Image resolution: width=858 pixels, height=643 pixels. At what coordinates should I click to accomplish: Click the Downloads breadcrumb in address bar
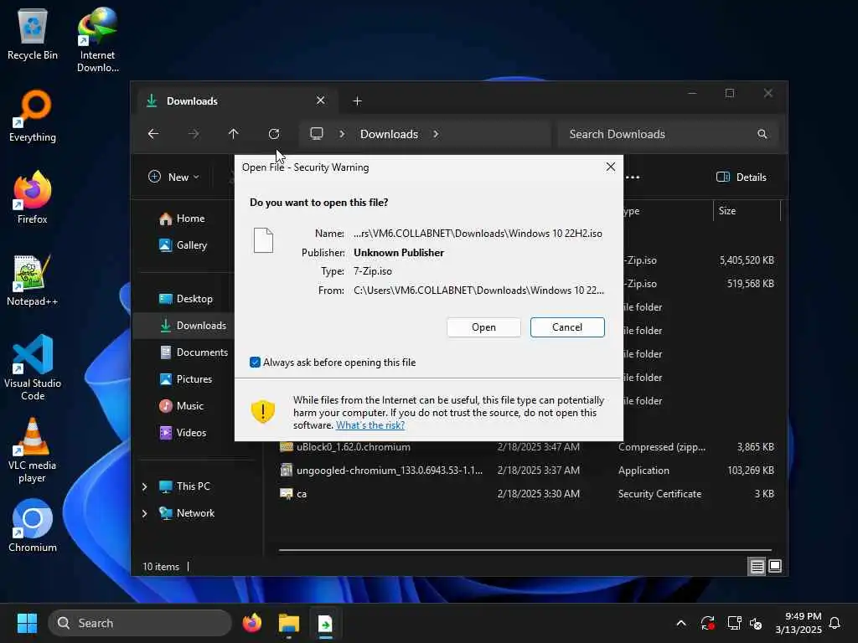pyautogui.click(x=389, y=134)
